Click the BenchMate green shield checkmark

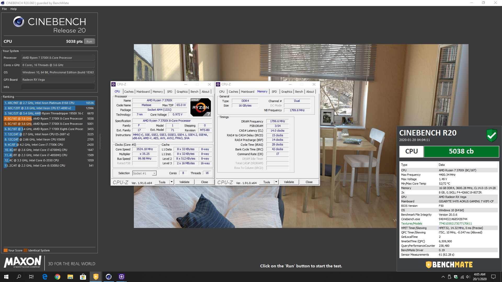492,135
